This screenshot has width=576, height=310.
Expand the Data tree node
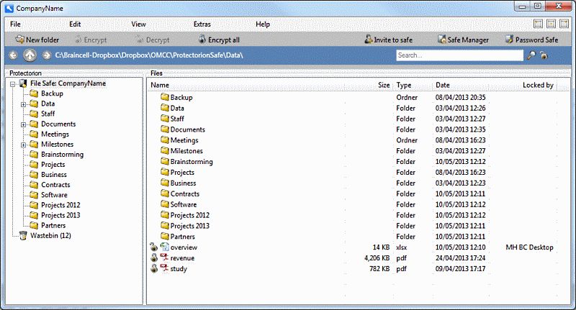(x=24, y=104)
